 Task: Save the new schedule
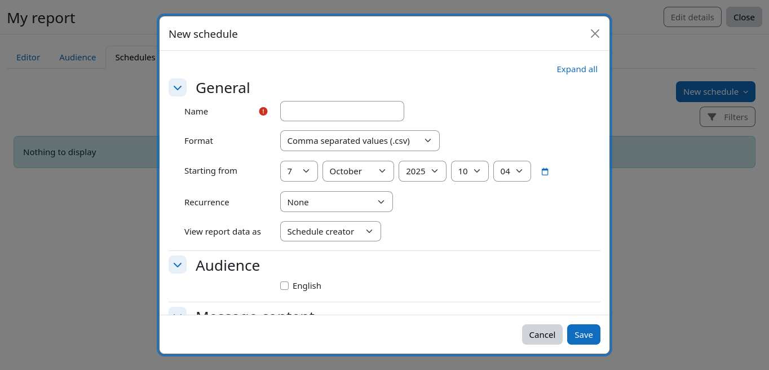584,334
